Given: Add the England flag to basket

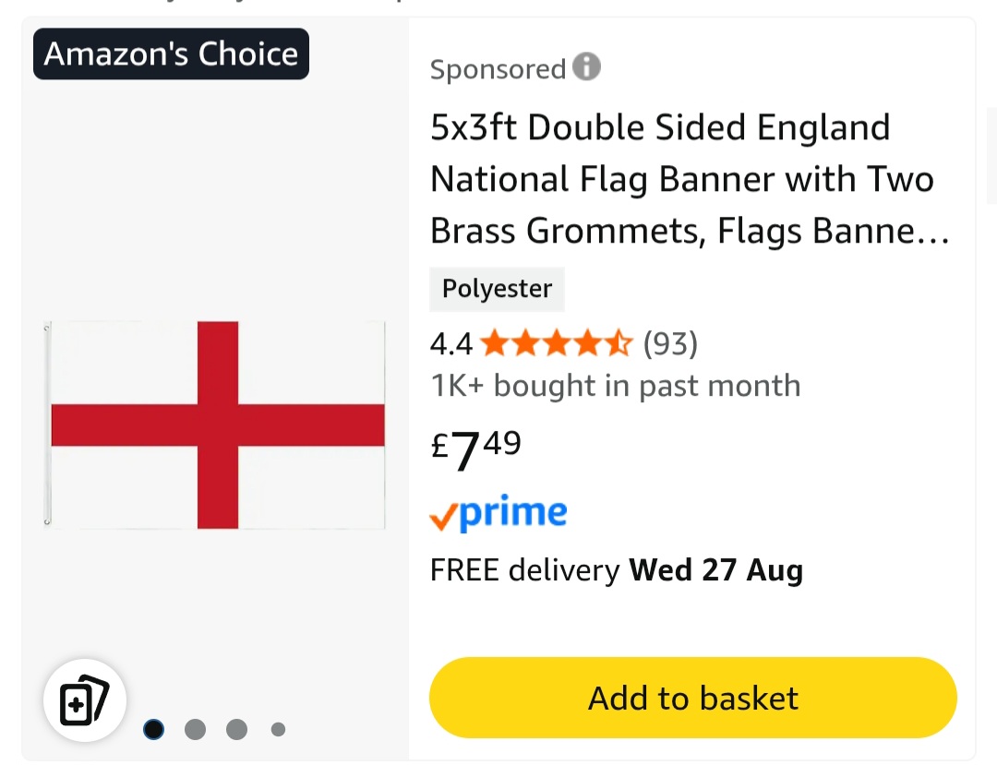Looking at the screenshot, I should click(x=693, y=698).
